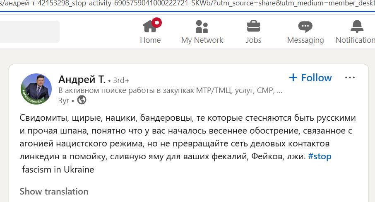Open the author name Андрей Т.
This screenshot has width=375, height=202.
pos(82,79)
